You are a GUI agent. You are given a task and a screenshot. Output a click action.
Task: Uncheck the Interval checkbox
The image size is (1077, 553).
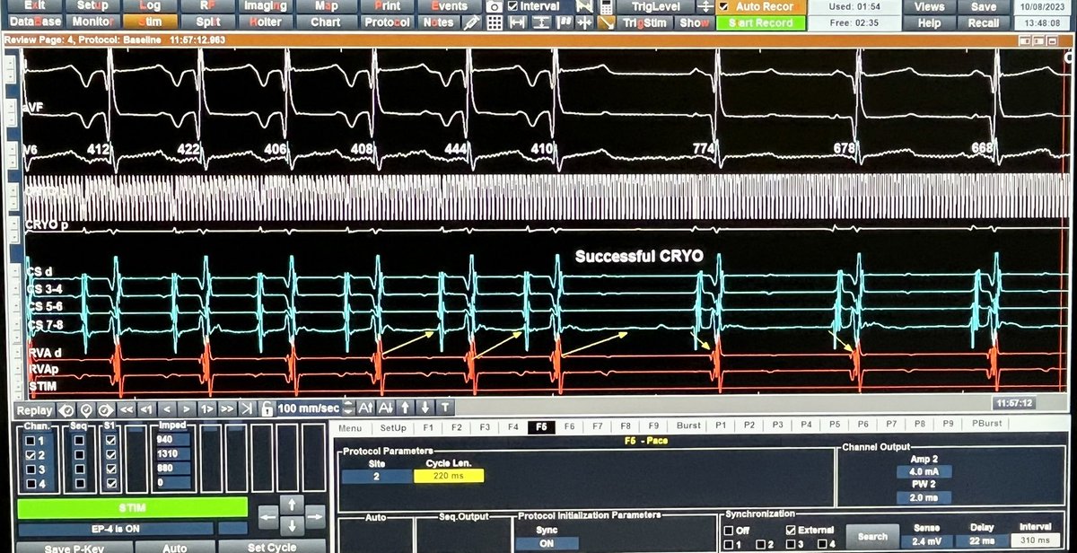[512, 5]
